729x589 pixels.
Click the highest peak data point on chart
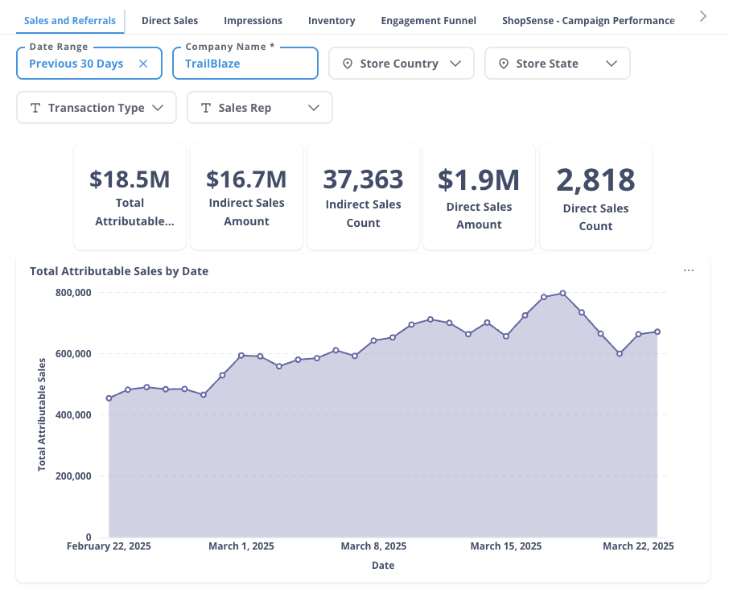click(562, 294)
